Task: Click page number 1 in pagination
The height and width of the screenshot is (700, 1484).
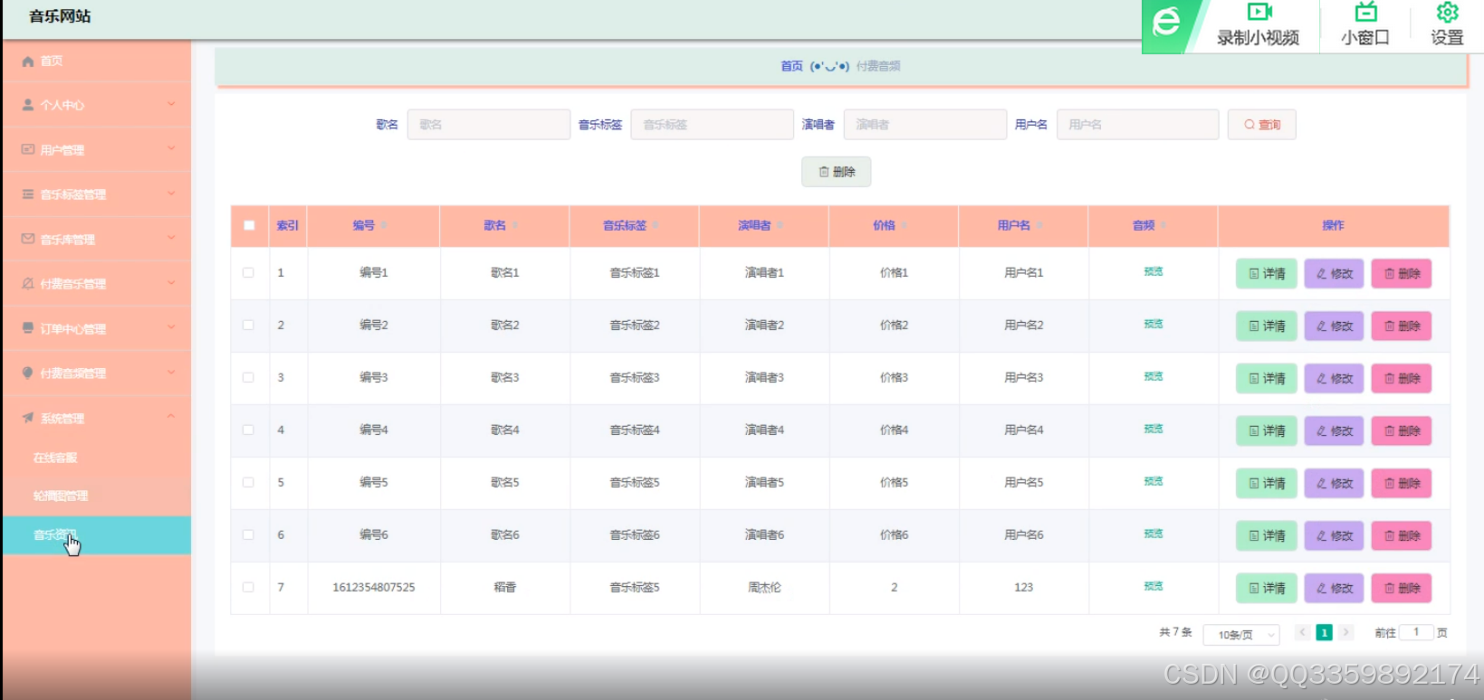Action: (x=1324, y=632)
